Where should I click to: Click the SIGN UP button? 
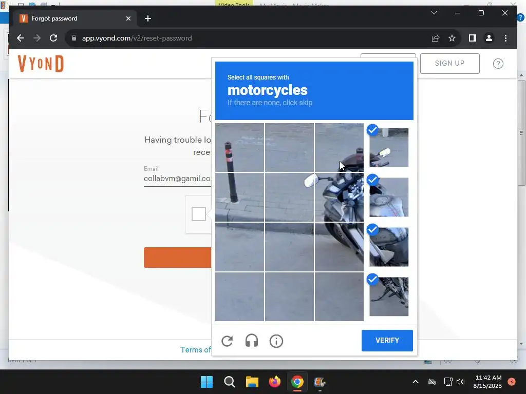449,63
